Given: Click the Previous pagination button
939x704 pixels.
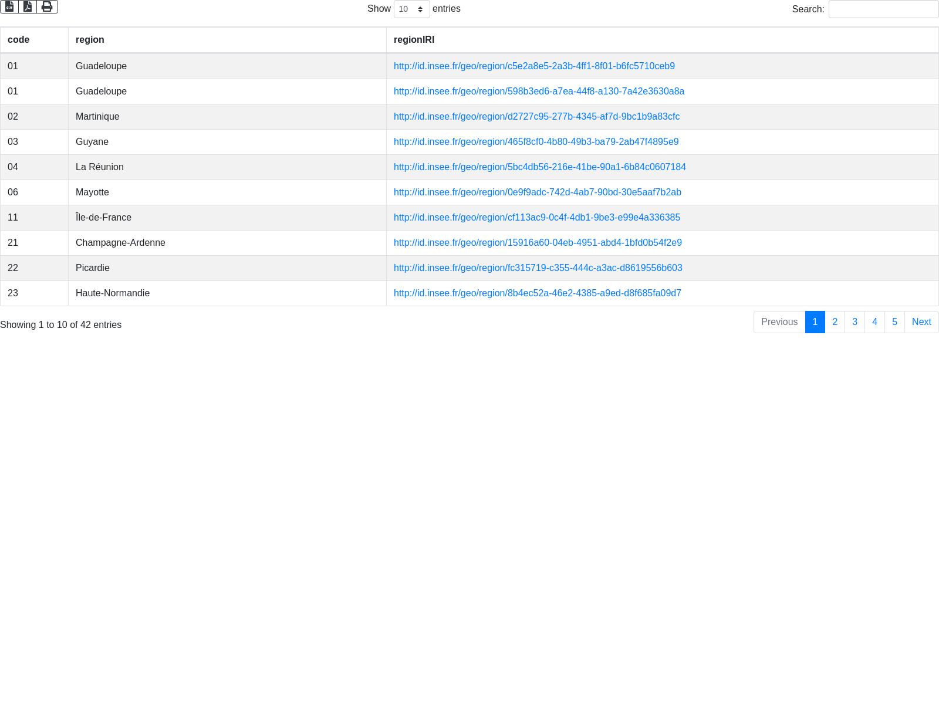Looking at the screenshot, I should pos(779,322).
